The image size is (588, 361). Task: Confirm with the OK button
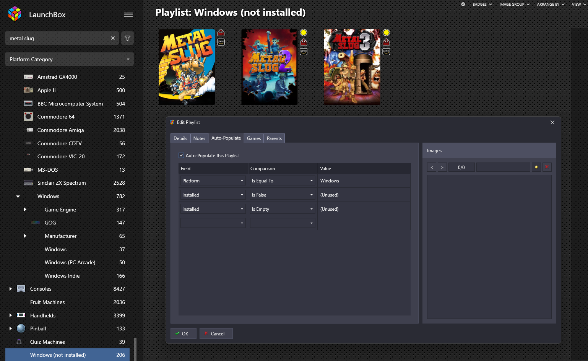click(x=184, y=333)
